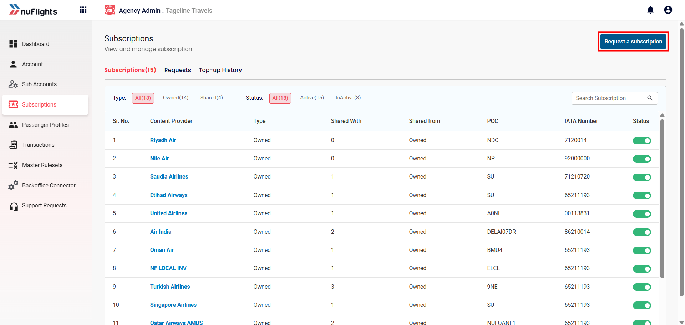Go to Backoffice Connector in sidebar
Image resolution: width=685 pixels, height=325 pixels.
coord(45,185)
